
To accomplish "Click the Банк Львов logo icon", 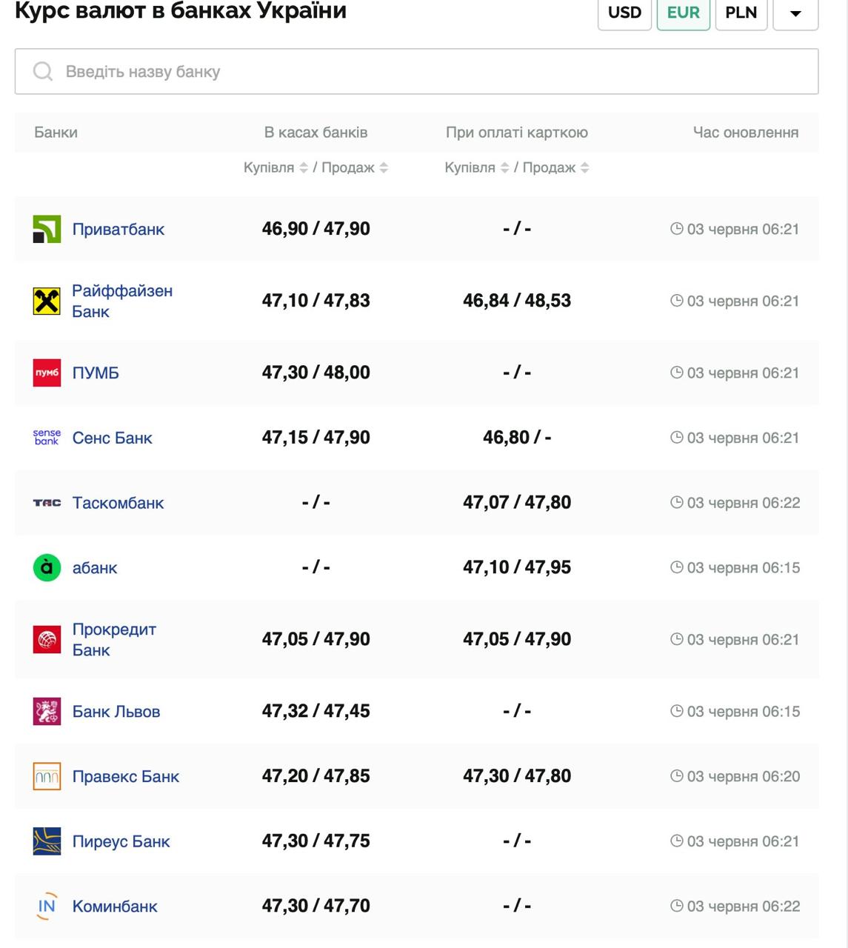I will (x=47, y=712).
